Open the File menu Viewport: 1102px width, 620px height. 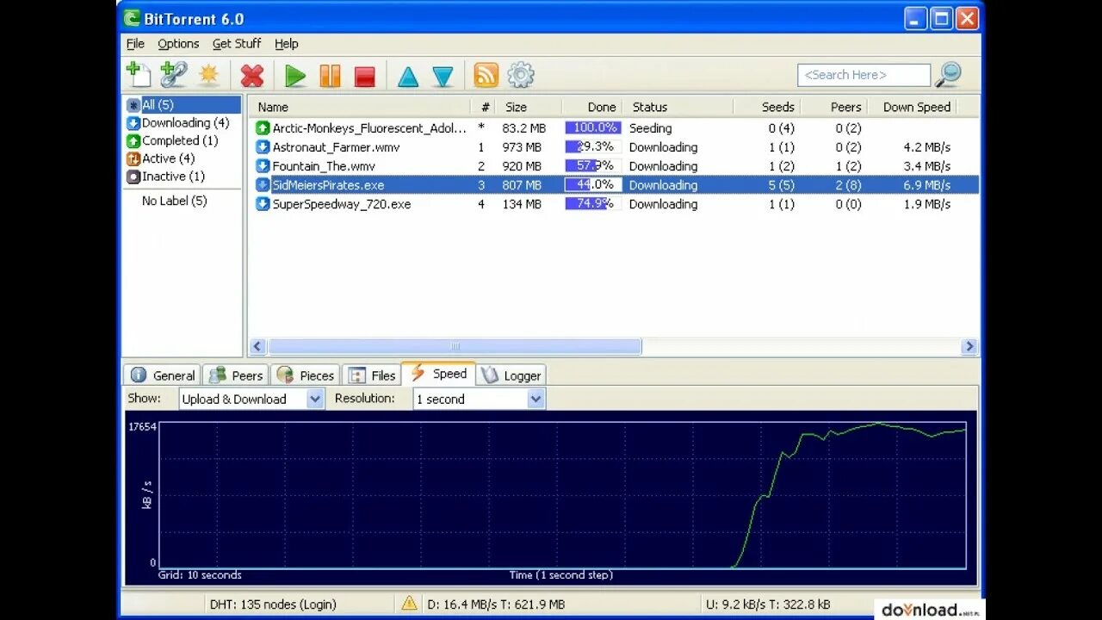[135, 44]
